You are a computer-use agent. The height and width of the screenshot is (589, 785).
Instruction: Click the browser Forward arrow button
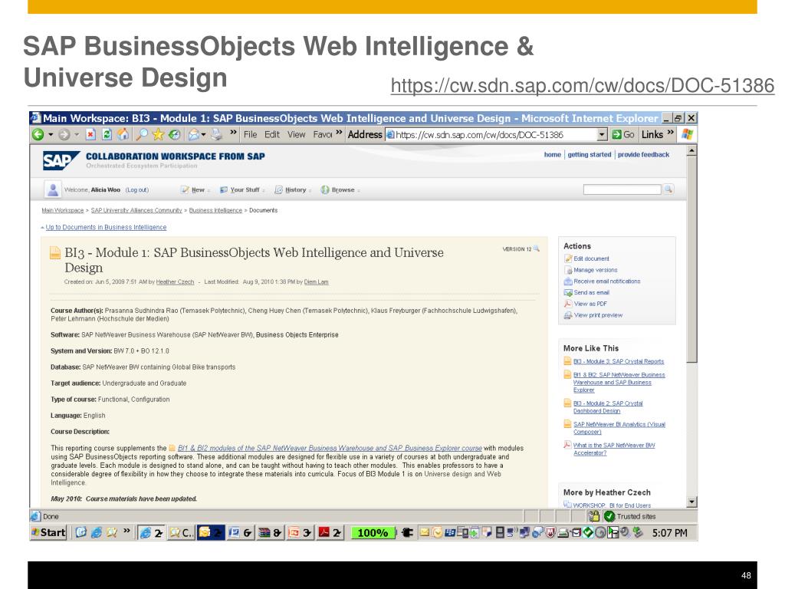(64, 134)
